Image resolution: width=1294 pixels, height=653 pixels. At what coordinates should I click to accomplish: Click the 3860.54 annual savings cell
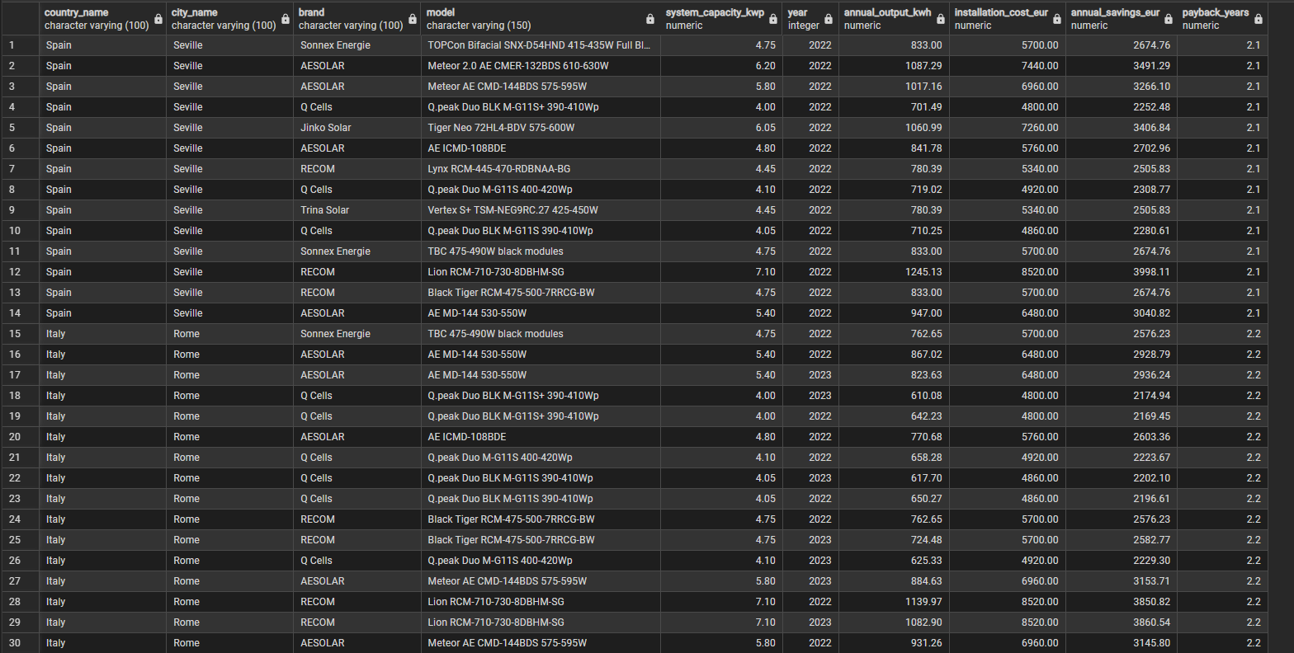(1122, 622)
